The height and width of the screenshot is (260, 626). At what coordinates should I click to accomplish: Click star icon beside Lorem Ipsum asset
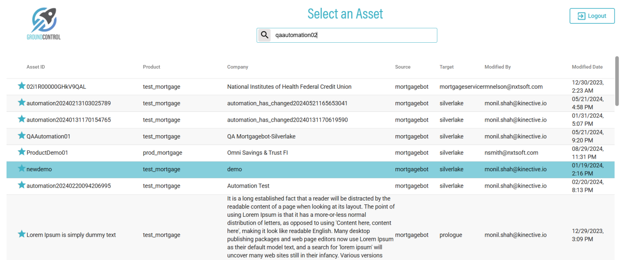[x=21, y=234]
